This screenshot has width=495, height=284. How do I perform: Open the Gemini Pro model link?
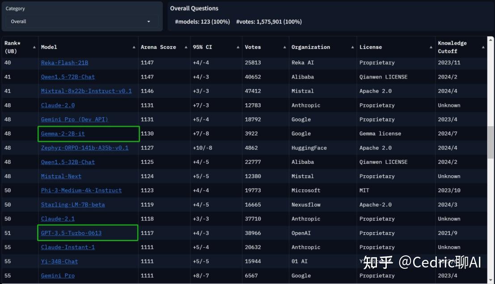coord(57,276)
